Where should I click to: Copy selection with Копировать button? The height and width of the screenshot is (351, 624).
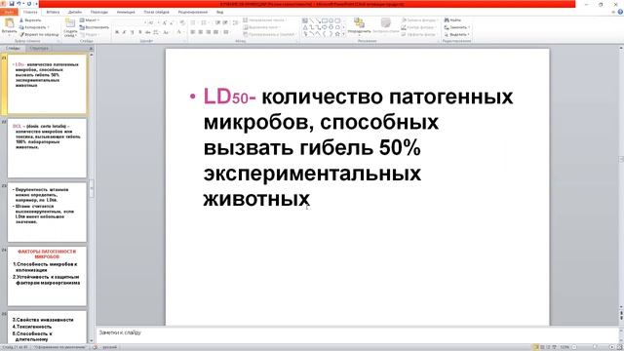(x=33, y=27)
